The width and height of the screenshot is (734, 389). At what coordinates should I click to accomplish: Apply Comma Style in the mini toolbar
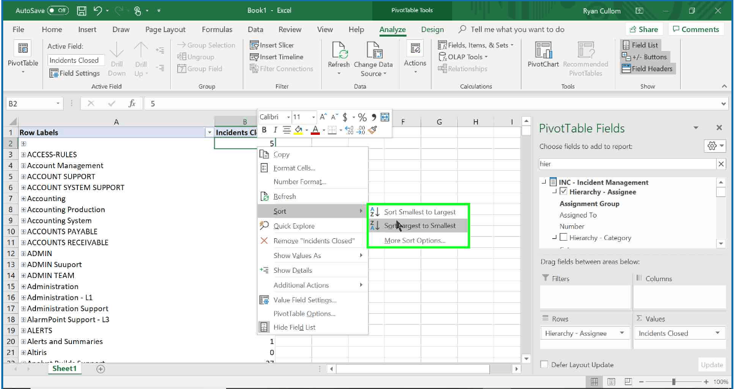pyautogui.click(x=374, y=117)
